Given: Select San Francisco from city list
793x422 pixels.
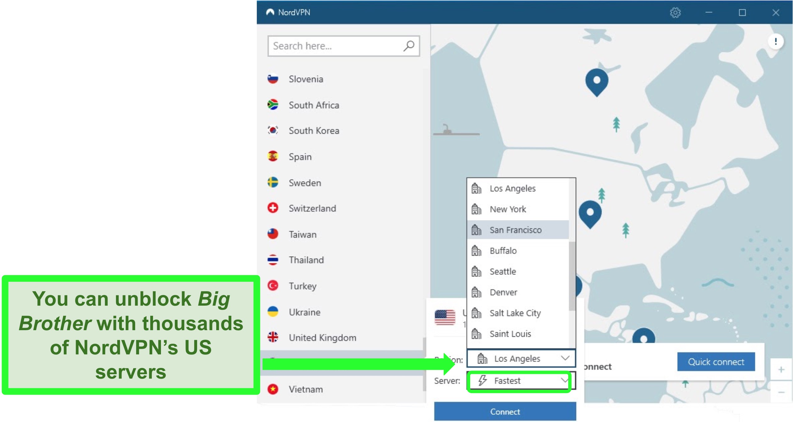Looking at the screenshot, I should [515, 229].
